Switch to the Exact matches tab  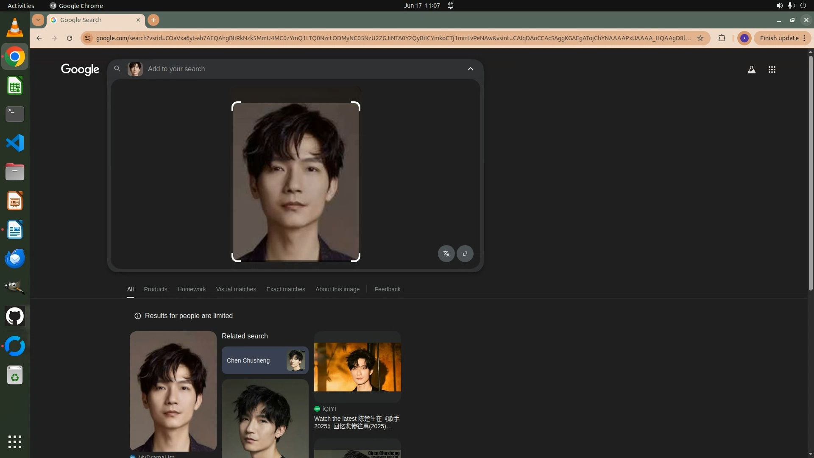[x=285, y=289]
